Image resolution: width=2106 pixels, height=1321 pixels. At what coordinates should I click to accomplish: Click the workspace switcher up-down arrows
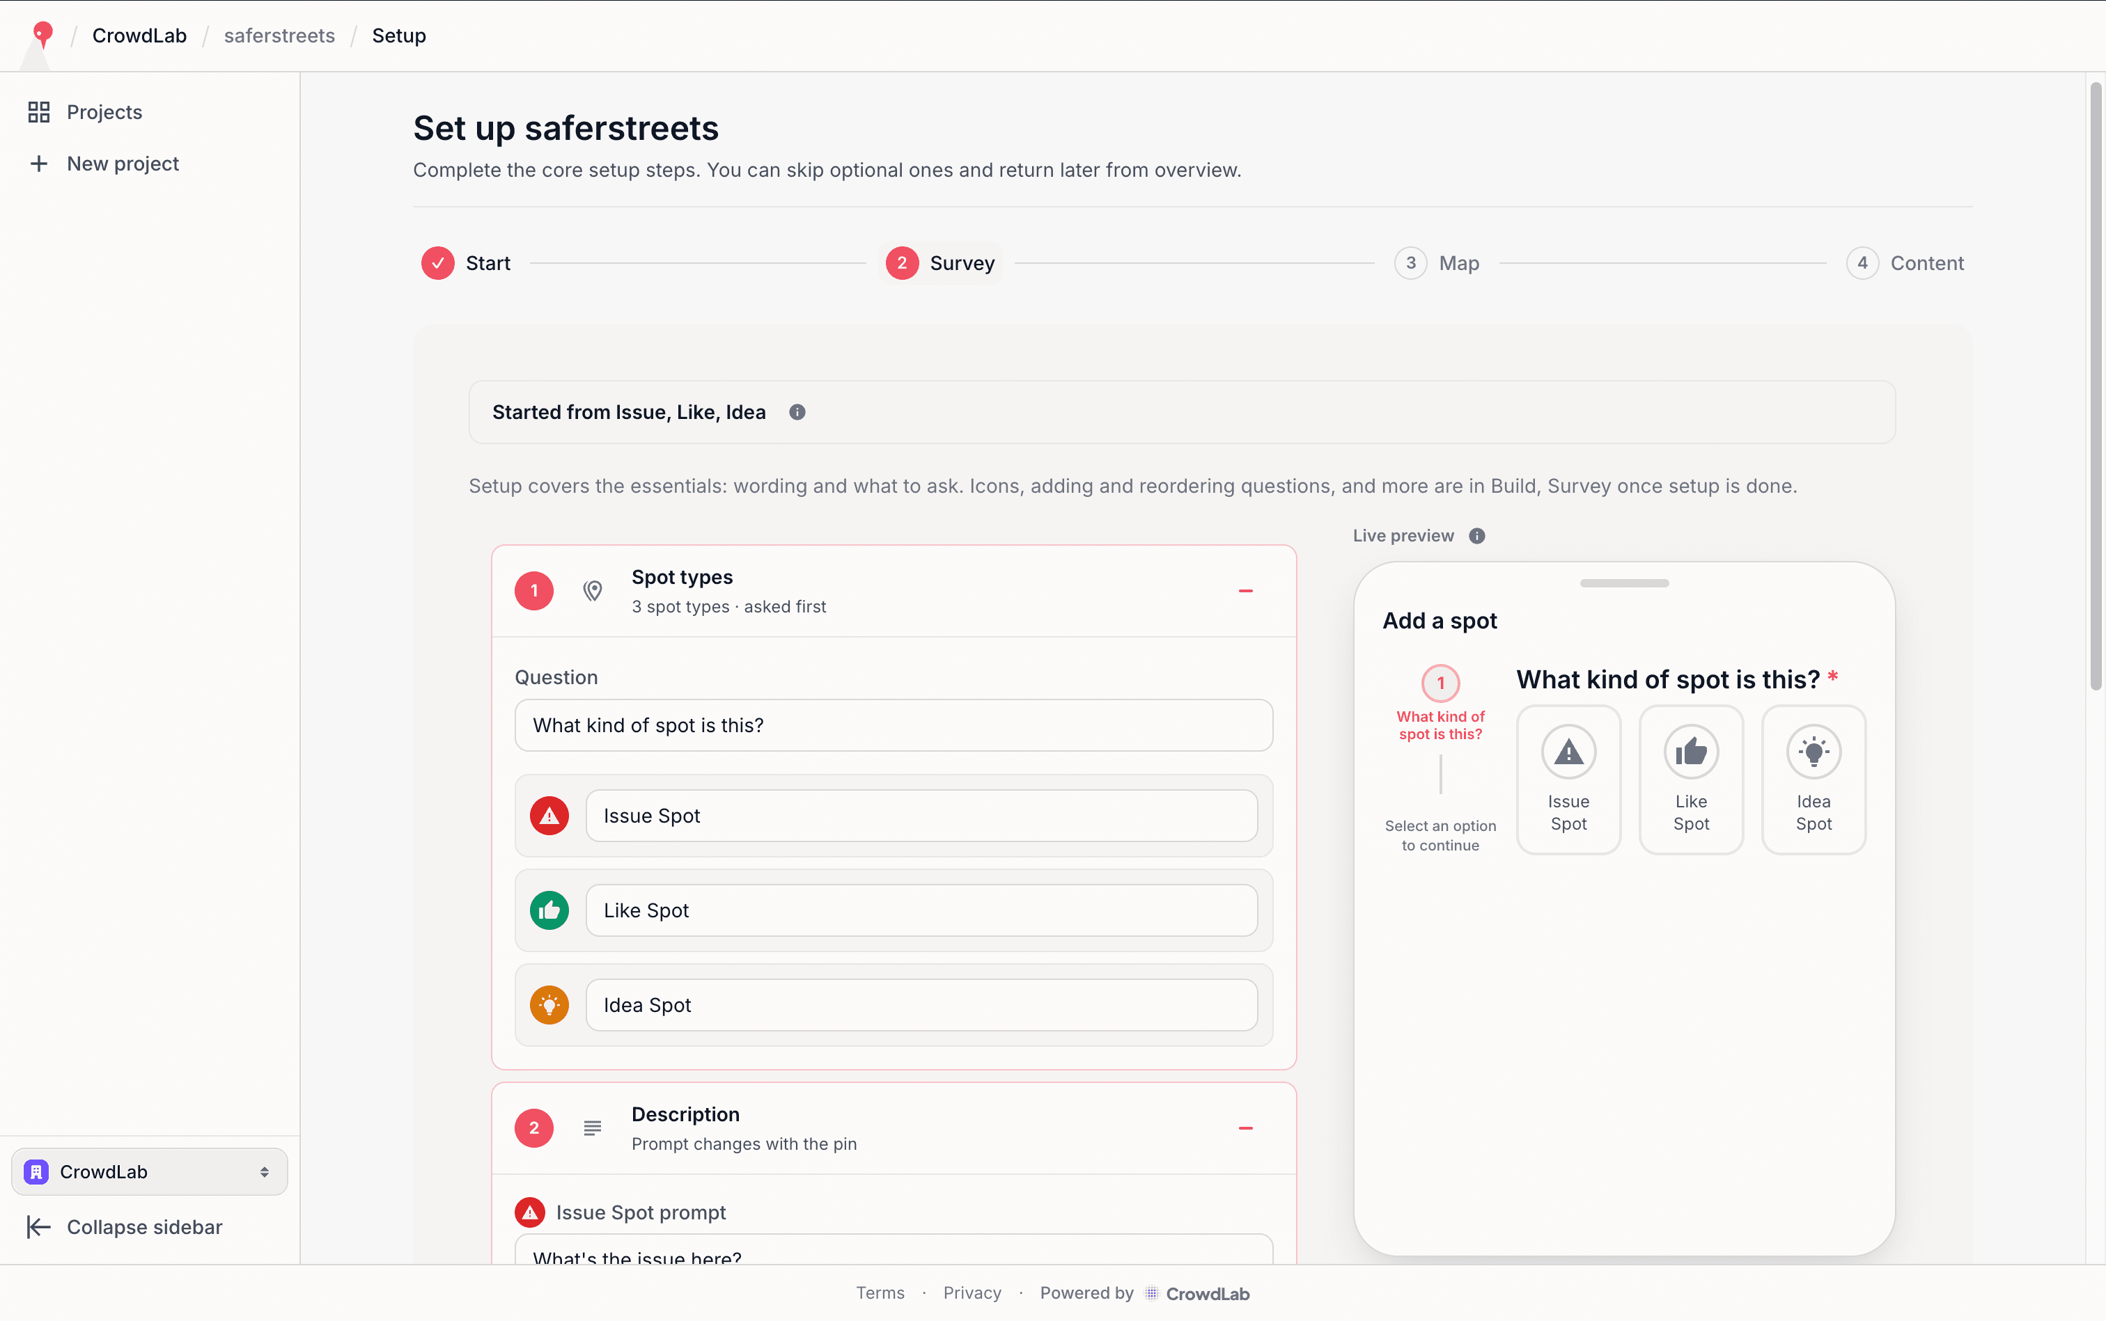[264, 1171]
